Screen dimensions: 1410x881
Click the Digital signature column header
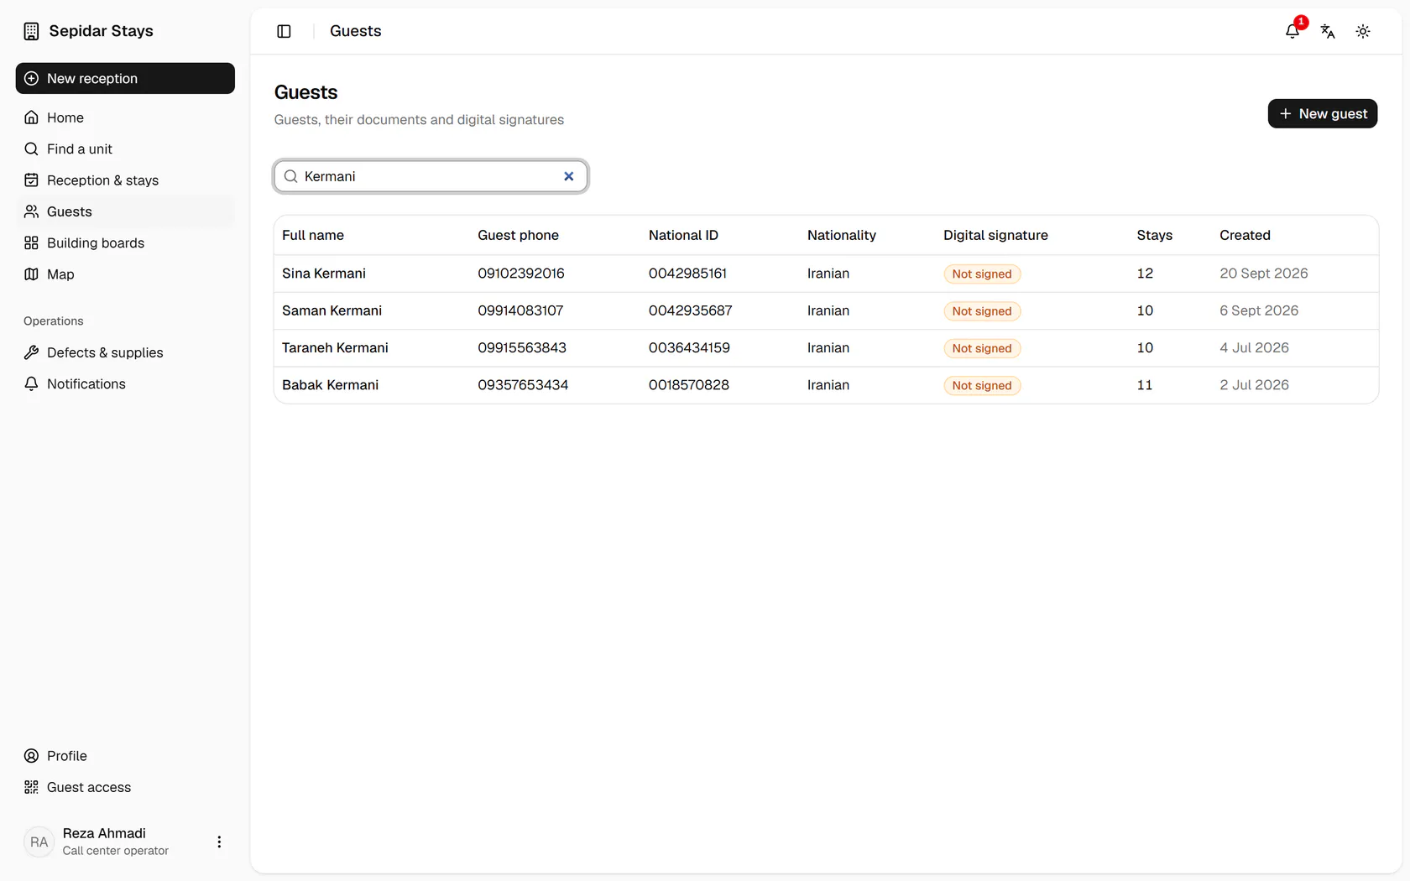coord(995,235)
